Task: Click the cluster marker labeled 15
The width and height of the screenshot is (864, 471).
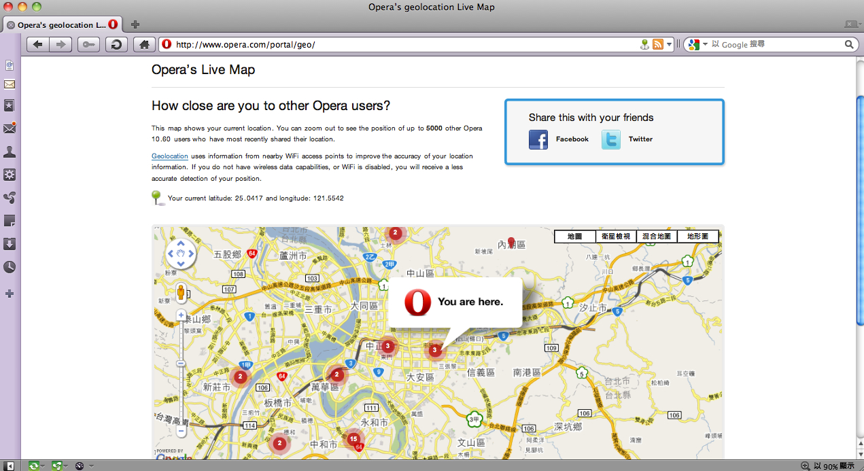Action: 353,439
